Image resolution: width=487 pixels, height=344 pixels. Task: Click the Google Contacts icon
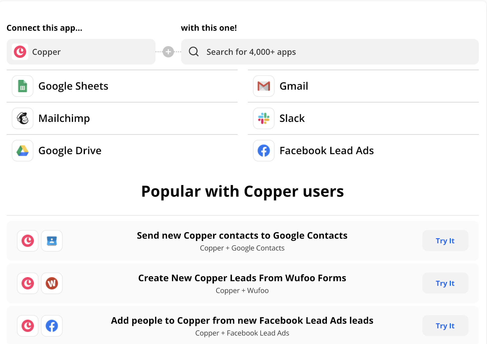pos(52,241)
